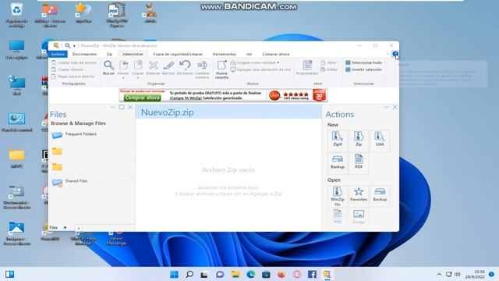Switch to the Herramientas tab

225,54
